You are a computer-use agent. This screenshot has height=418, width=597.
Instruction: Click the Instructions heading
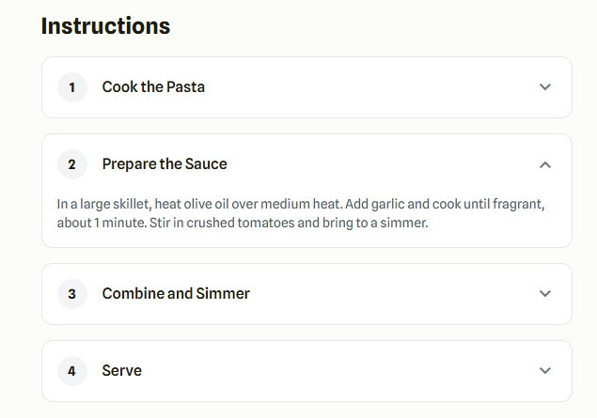(x=105, y=26)
